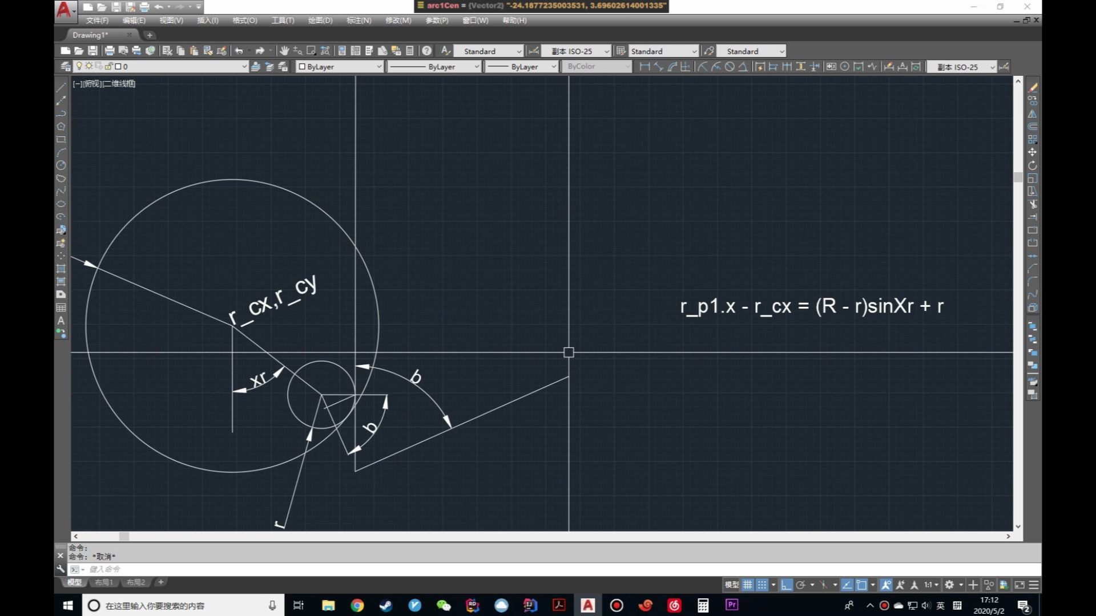Click the Pan hand tool
1096x616 pixels.
tap(284, 51)
